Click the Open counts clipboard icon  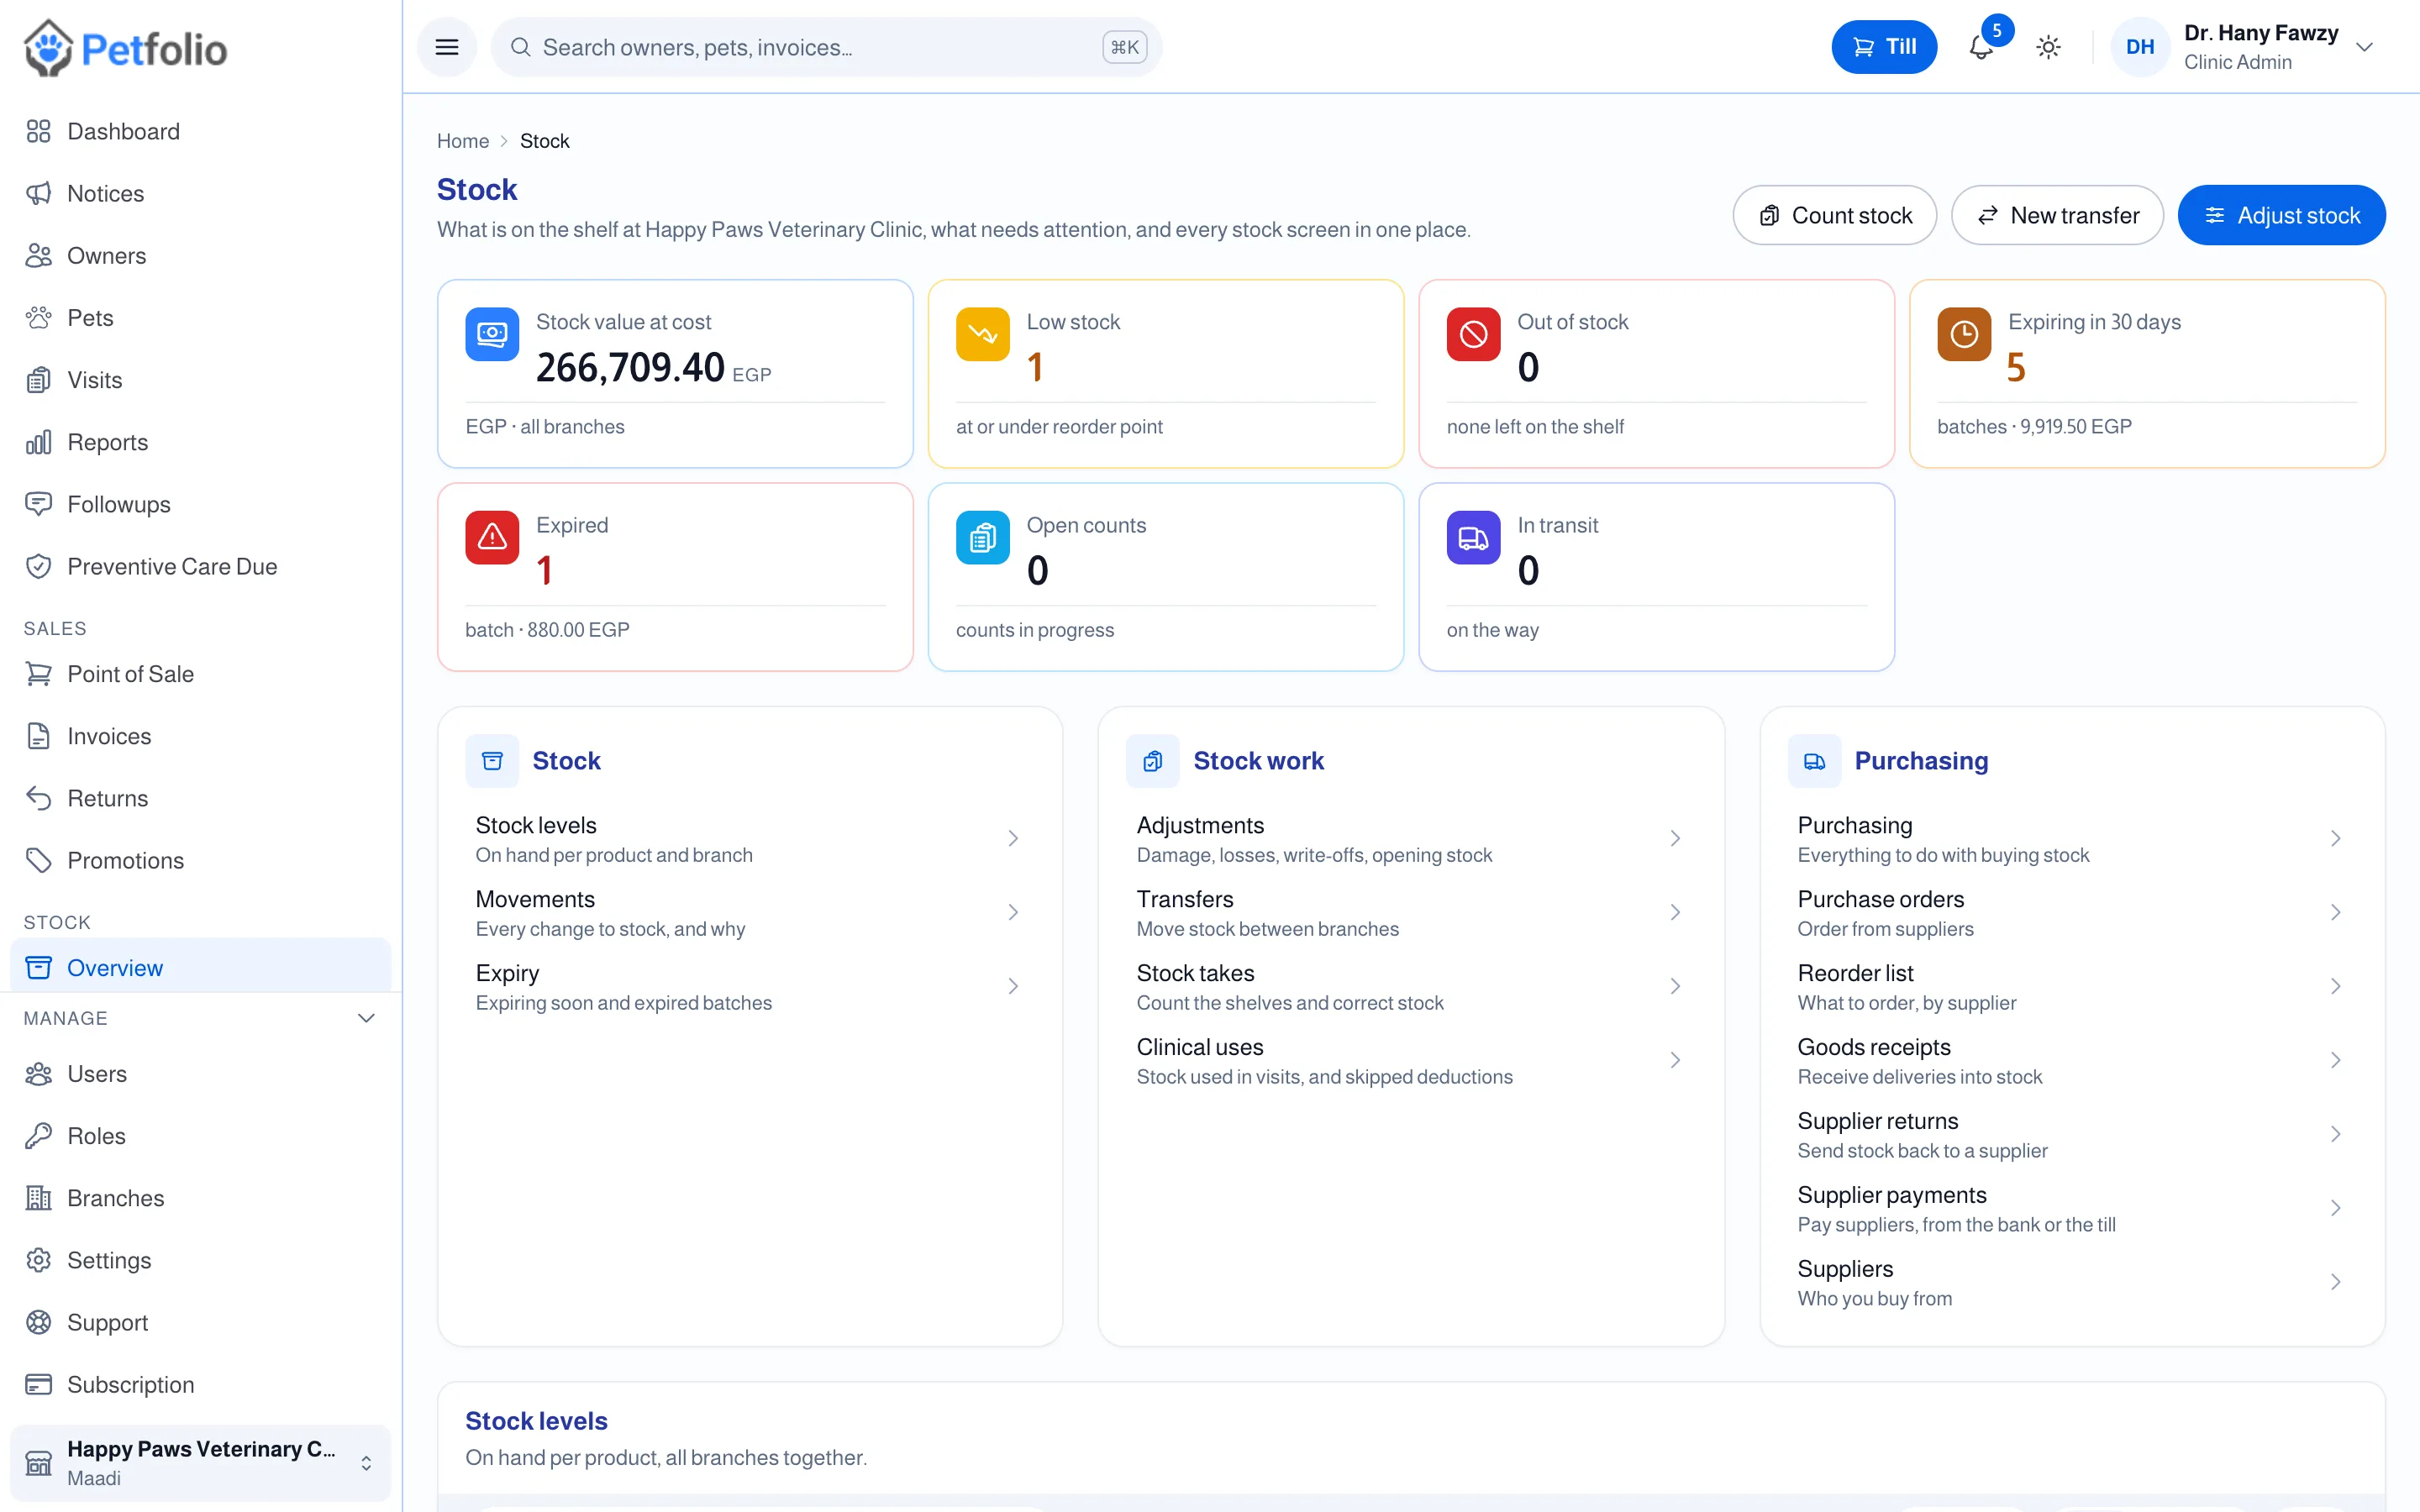tap(982, 537)
